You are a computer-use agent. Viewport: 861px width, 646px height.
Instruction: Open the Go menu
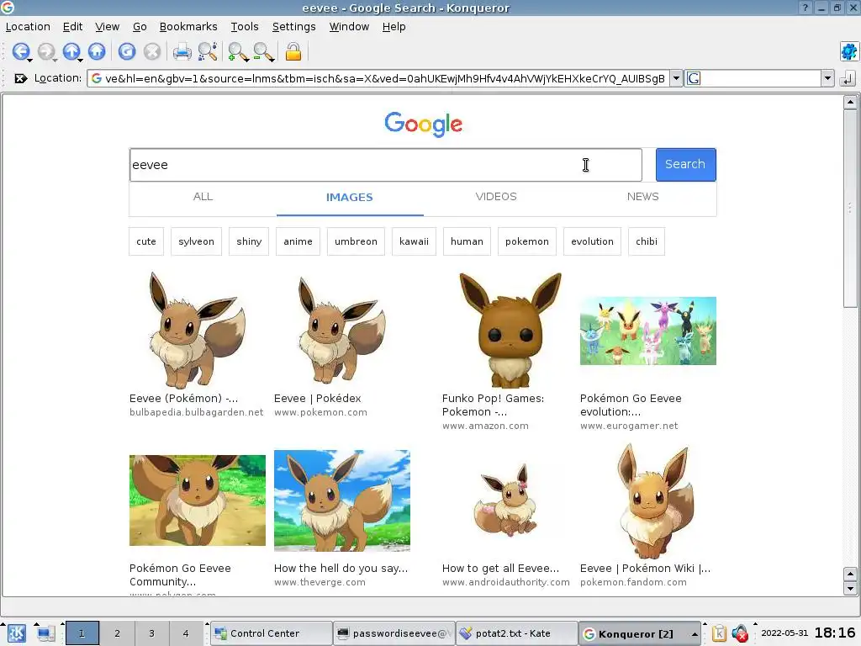(x=140, y=26)
